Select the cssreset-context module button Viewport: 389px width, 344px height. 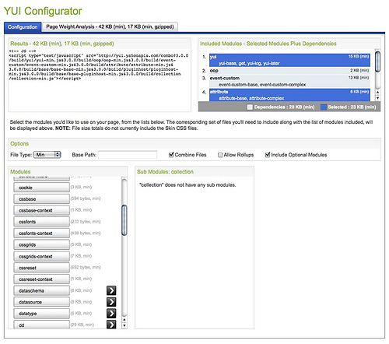(x=41, y=279)
